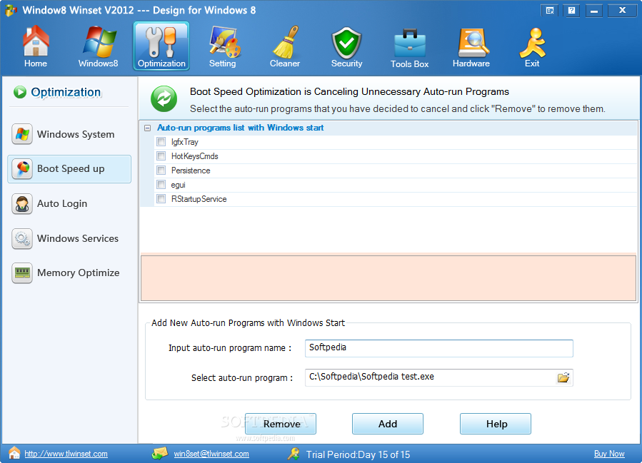642x463 pixels.
Task: Check the HotKeysCmds checkbox
Action: pos(161,156)
